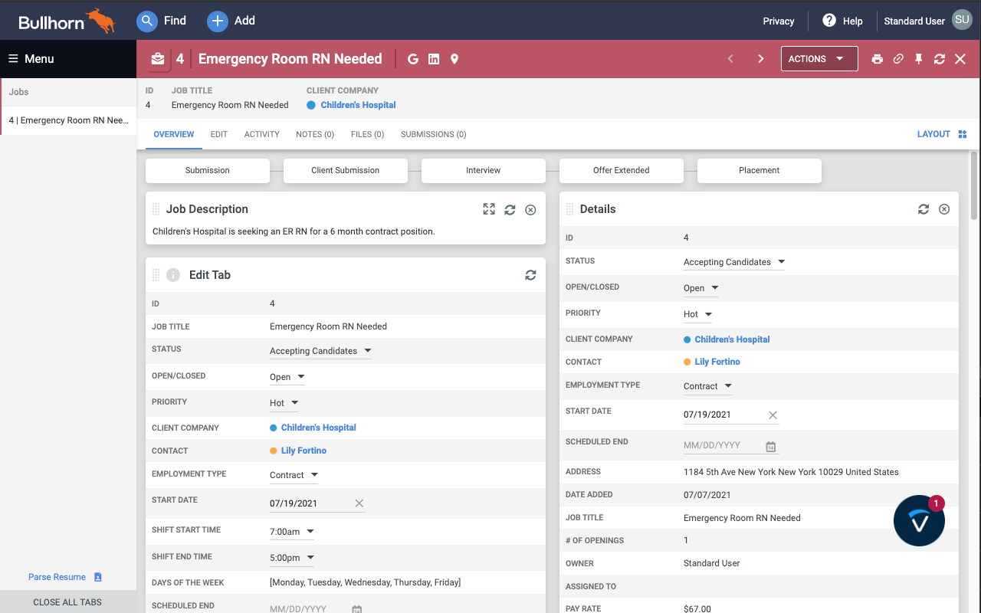This screenshot has width=981, height=613.
Task: Select the '4 | Emergency Room RN' sidebar tab
Action: click(69, 120)
